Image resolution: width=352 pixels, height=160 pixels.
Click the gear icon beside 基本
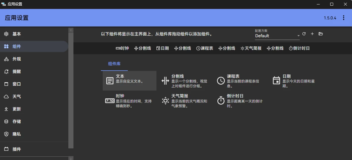pos(6,34)
